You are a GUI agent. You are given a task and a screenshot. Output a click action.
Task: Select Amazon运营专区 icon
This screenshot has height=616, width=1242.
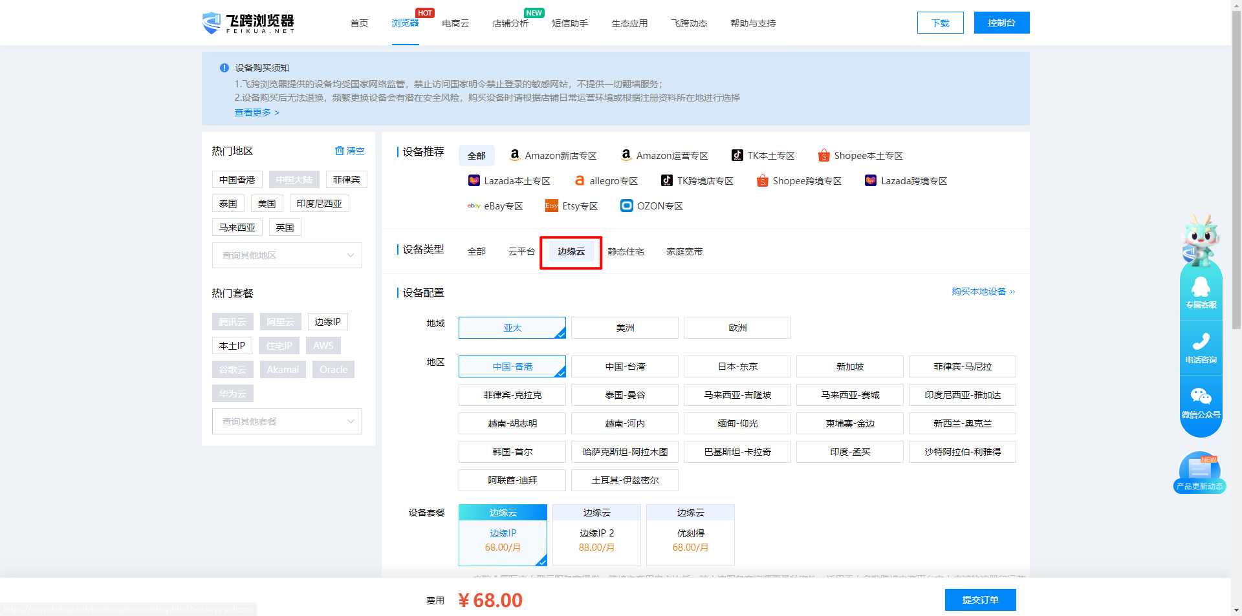pyautogui.click(x=626, y=155)
